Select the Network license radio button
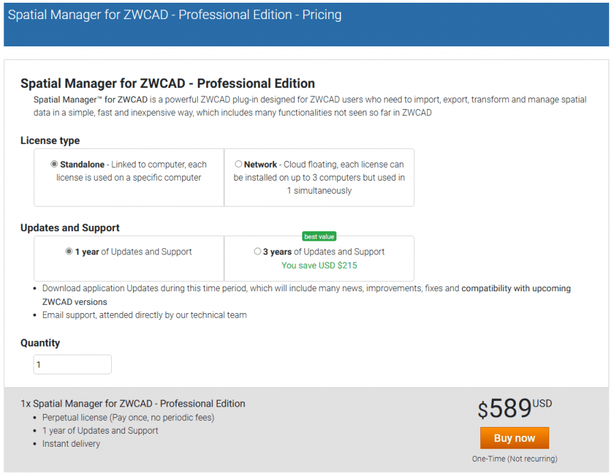Viewport: 614px width, 474px height. [x=239, y=164]
